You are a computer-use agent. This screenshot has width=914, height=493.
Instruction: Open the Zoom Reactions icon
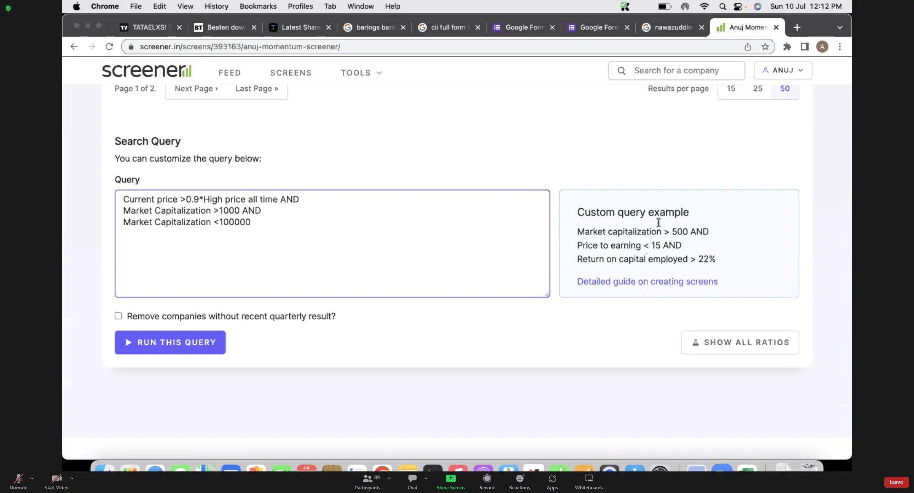(x=519, y=479)
